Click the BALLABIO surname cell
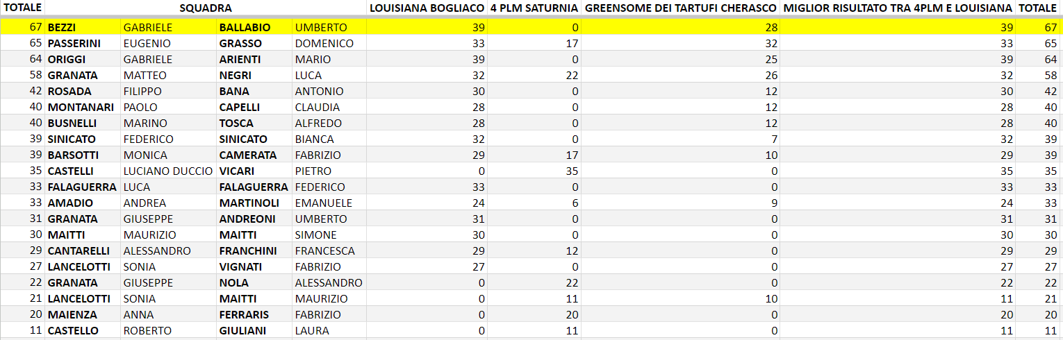Screen dimensions: 1063x340 [x=245, y=27]
